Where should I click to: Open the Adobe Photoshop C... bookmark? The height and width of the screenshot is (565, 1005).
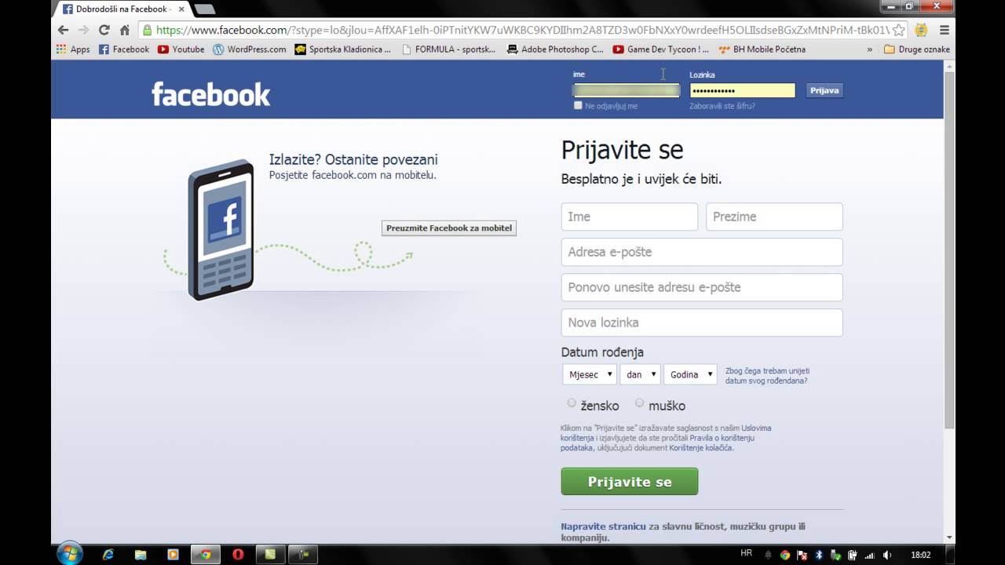click(x=555, y=49)
